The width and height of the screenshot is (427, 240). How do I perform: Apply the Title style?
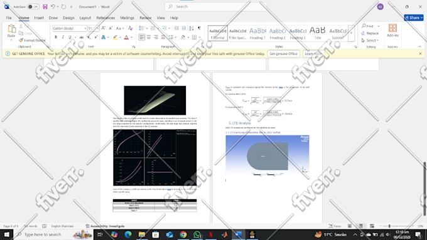point(318,33)
